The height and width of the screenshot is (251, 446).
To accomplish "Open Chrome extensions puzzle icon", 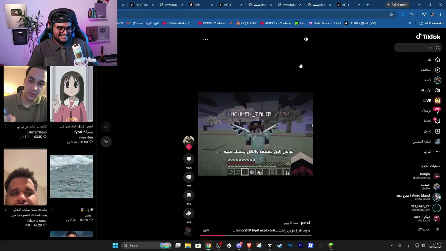I will (x=412, y=15).
